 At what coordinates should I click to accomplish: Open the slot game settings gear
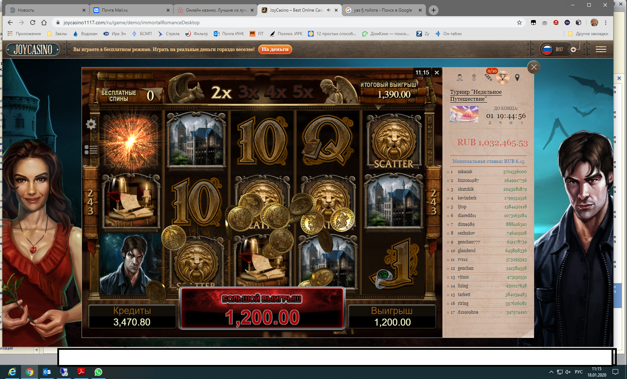(91, 124)
